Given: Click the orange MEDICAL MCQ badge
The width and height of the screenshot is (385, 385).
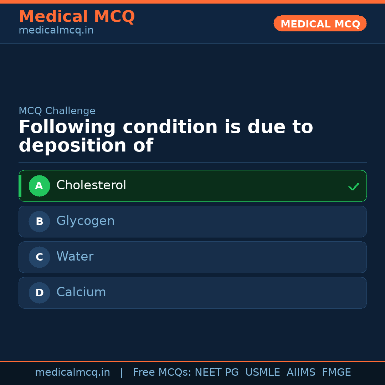Looking at the screenshot, I should pyautogui.click(x=320, y=24).
